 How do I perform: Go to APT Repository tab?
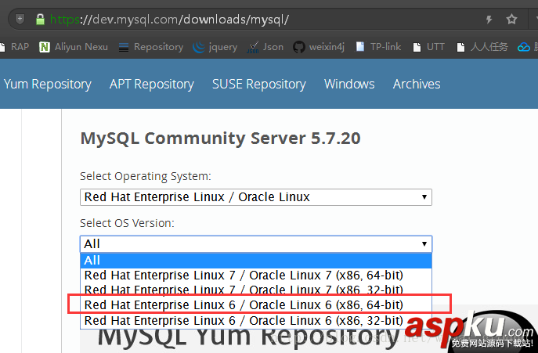(x=152, y=84)
